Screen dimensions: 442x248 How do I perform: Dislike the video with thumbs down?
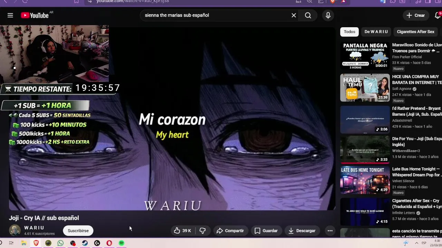pyautogui.click(x=203, y=231)
